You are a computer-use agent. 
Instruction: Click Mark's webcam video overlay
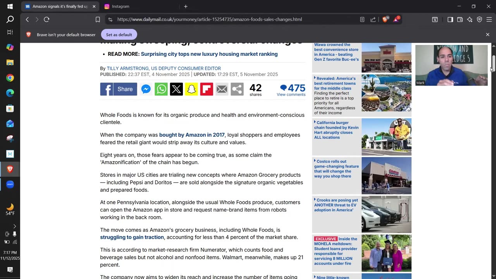pos(451,65)
